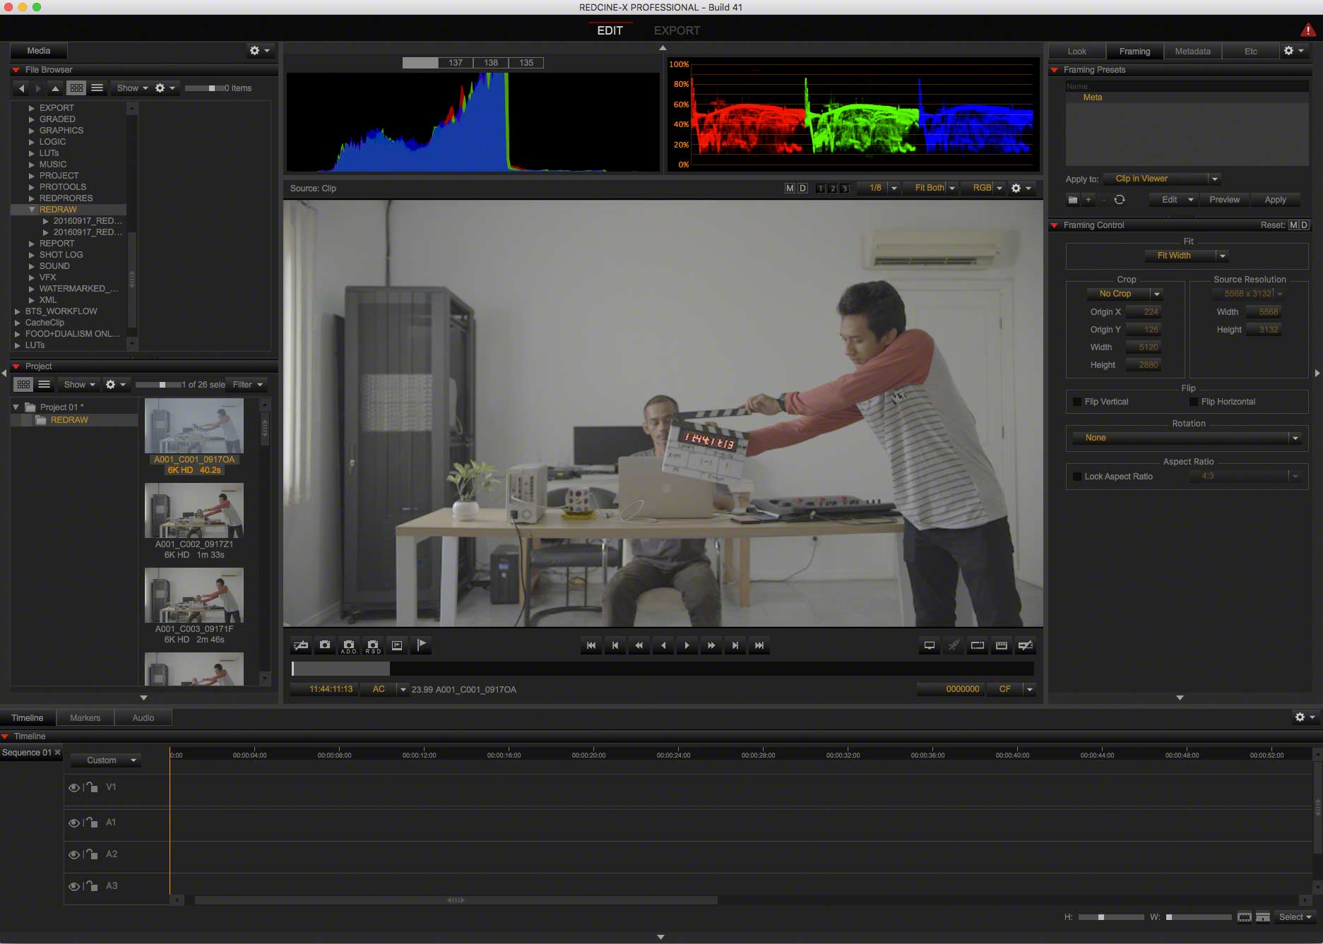Toggle visibility eye of track A3
The width and height of the screenshot is (1323, 944).
click(73, 886)
